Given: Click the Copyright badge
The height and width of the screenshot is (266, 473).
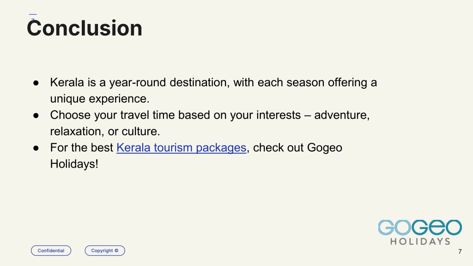Looking at the screenshot, I should click(x=105, y=251).
